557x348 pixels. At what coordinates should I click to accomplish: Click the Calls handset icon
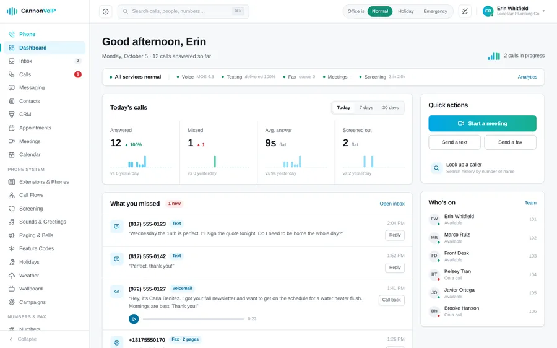tap(12, 74)
